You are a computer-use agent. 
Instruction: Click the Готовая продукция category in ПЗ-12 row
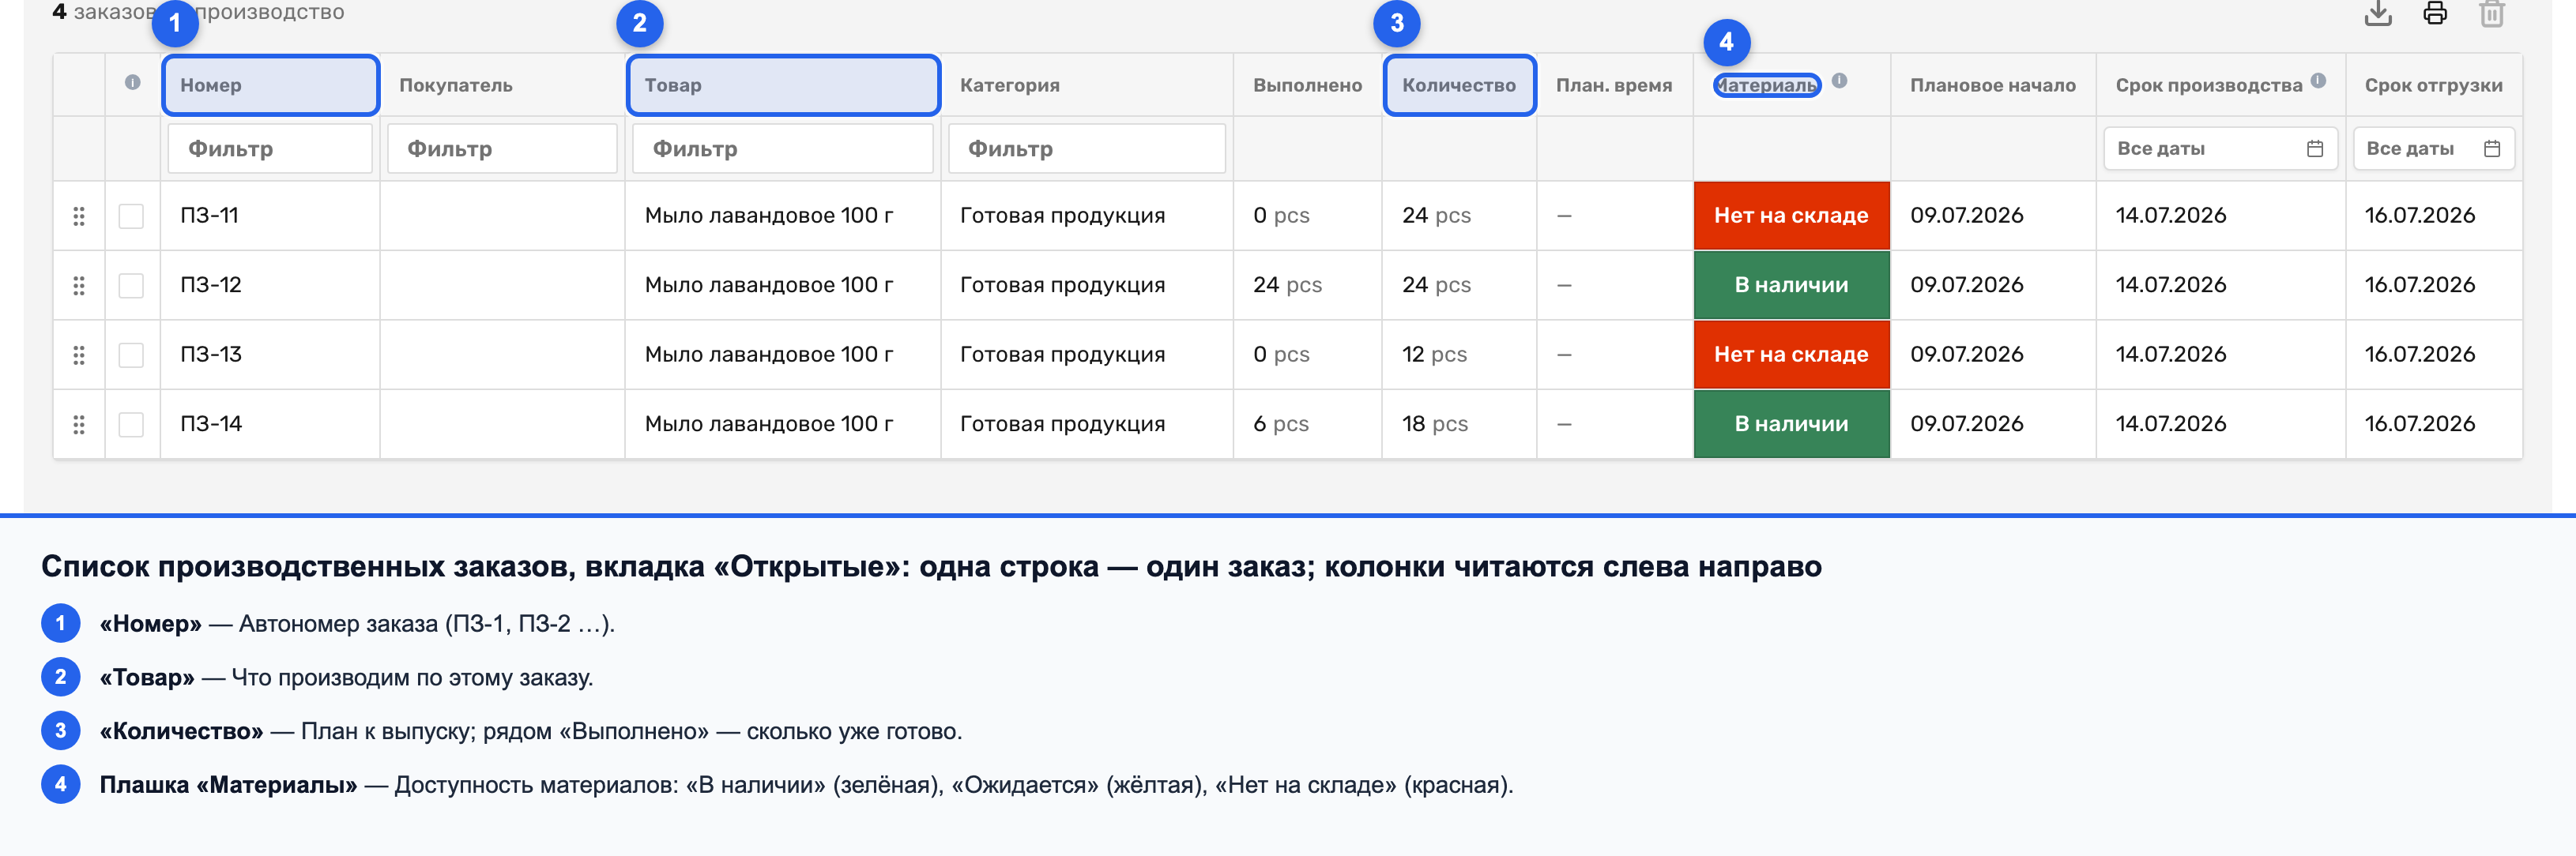(1062, 286)
